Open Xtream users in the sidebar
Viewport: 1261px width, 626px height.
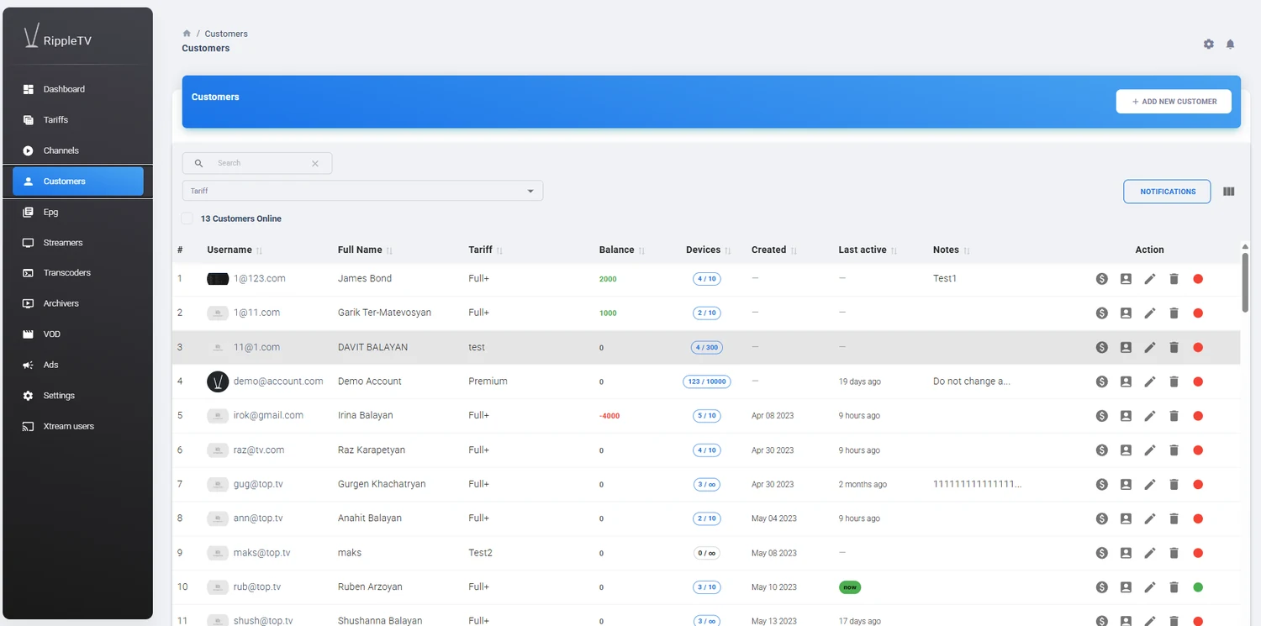click(77, 427)
